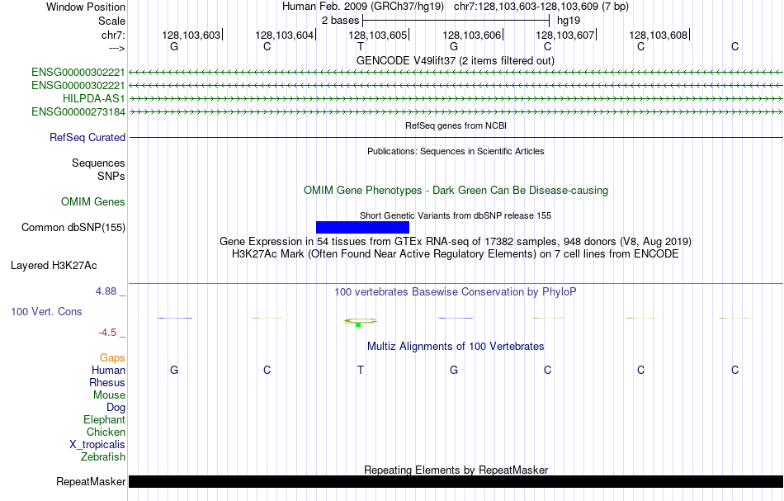Click the Chicken alignment row label
The width and height of the screenshot is (784, 501).
tap(106, 432)
